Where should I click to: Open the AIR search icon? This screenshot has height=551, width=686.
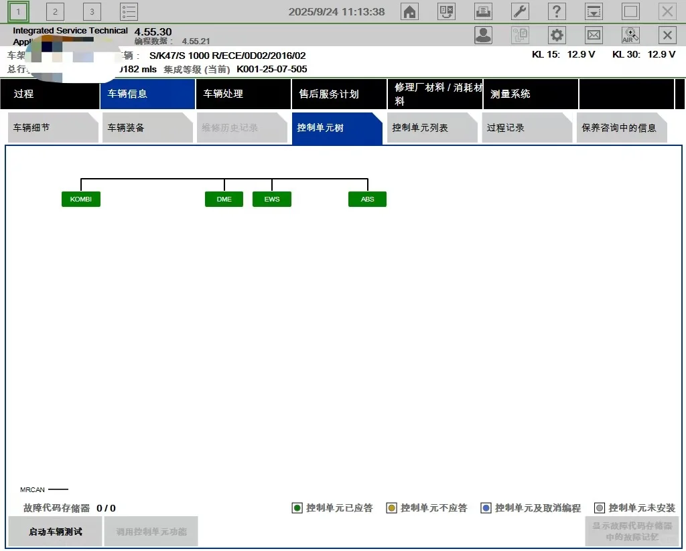tap(630, 35)
